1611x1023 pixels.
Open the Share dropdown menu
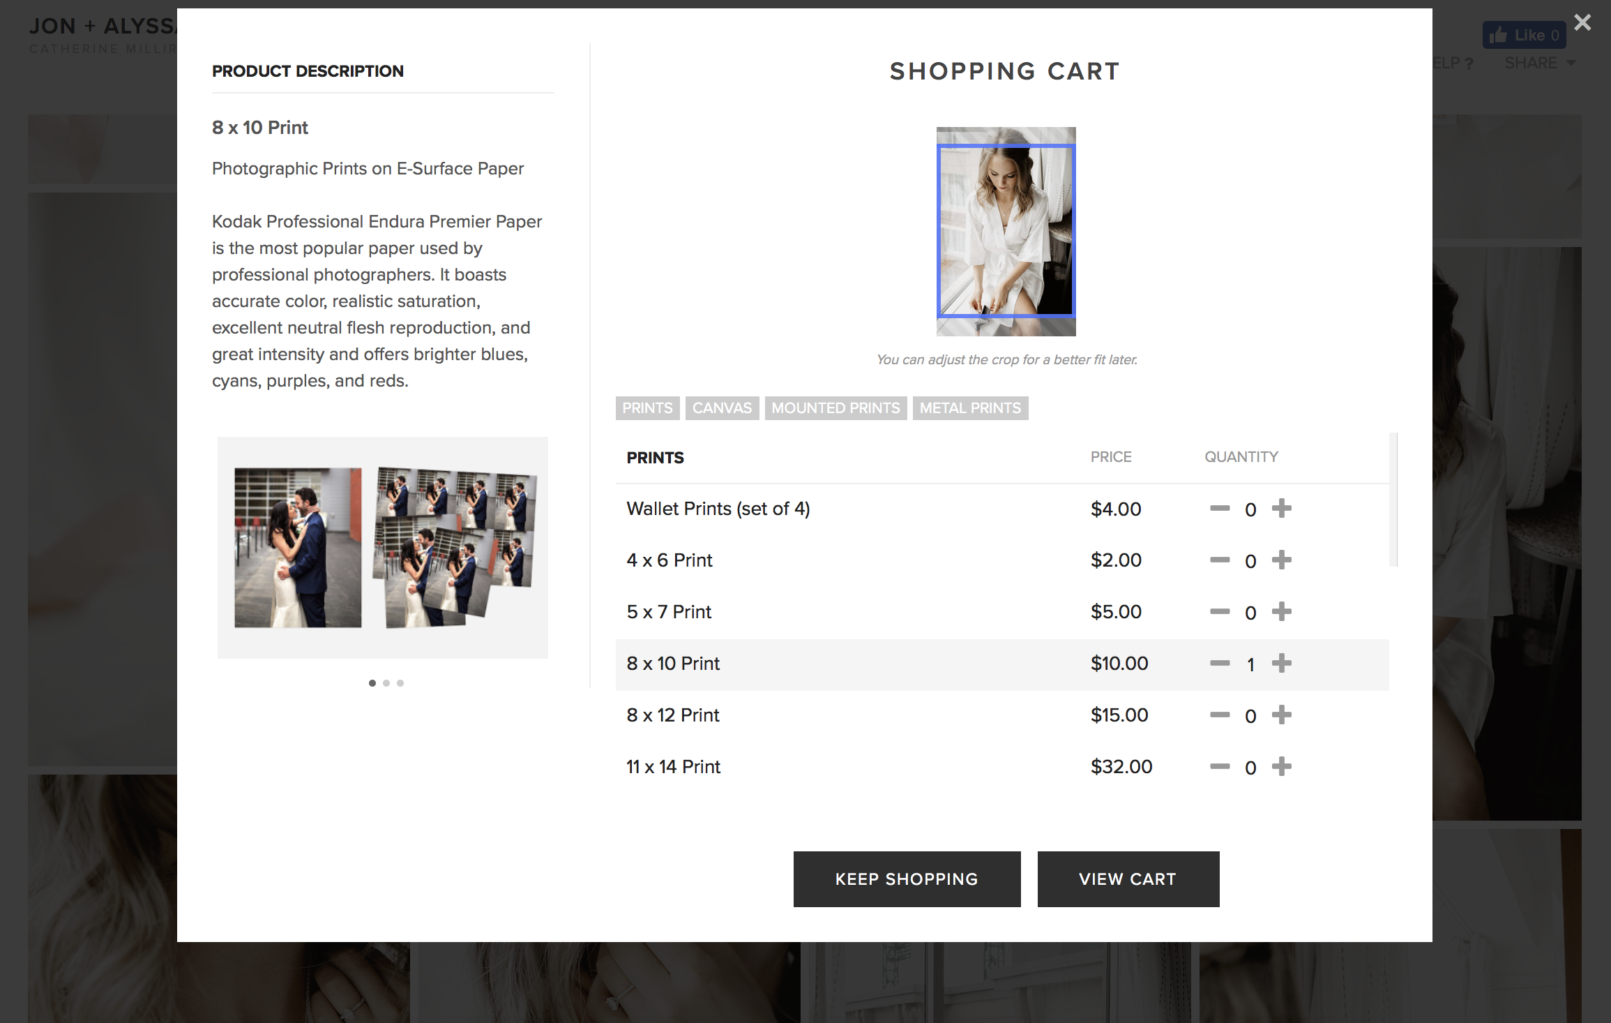coord(1540,63)
